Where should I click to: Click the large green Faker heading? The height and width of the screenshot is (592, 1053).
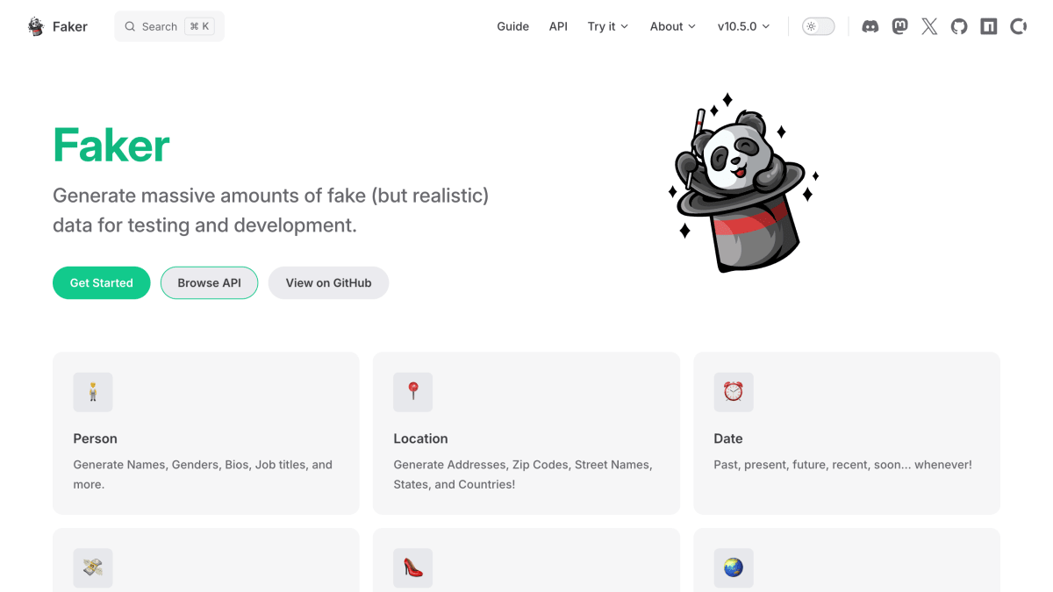pos(111,145)
